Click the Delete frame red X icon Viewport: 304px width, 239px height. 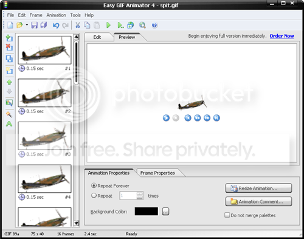point(9,47)
